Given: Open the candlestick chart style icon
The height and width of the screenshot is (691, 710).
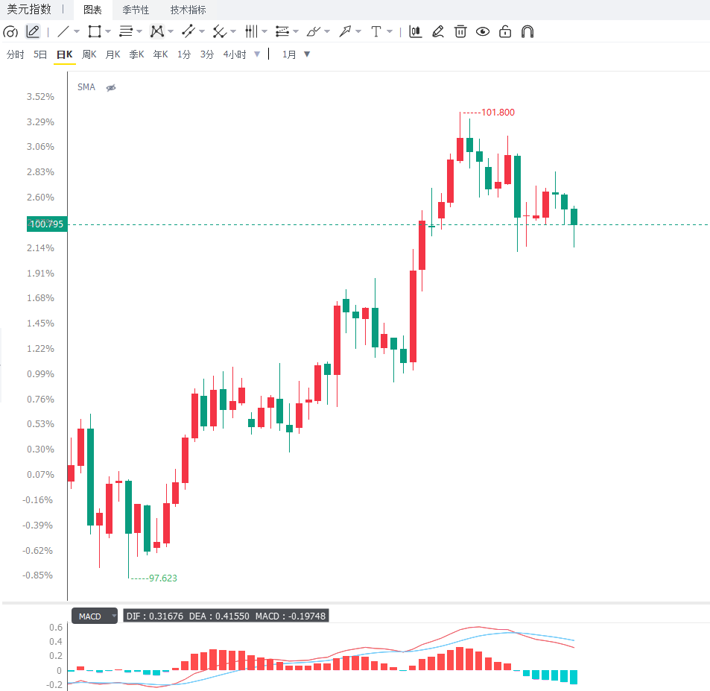Looking at the screenshot, I should (415, 32).
